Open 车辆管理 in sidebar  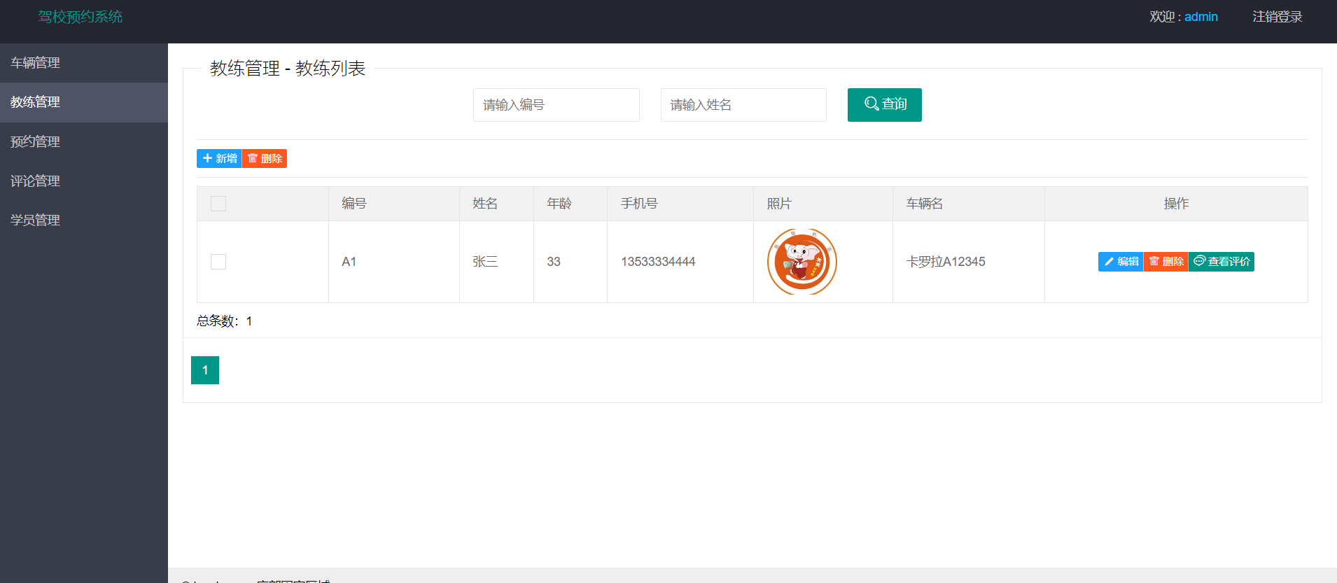tap(84, 63)
